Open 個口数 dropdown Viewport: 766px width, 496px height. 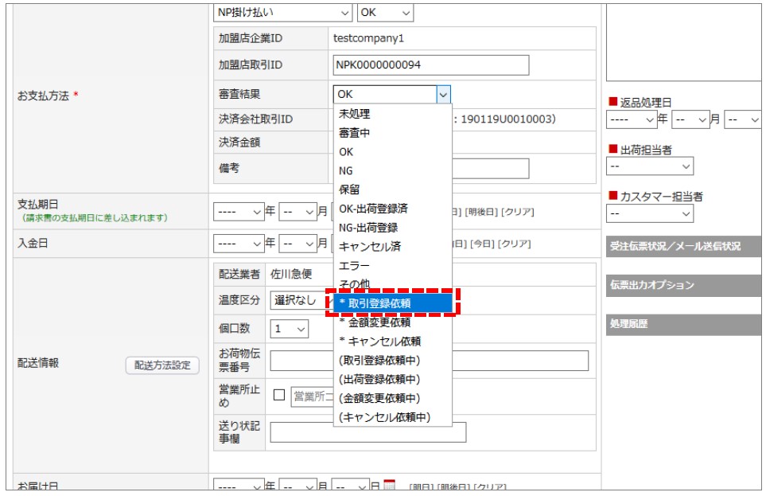point(290,329)
